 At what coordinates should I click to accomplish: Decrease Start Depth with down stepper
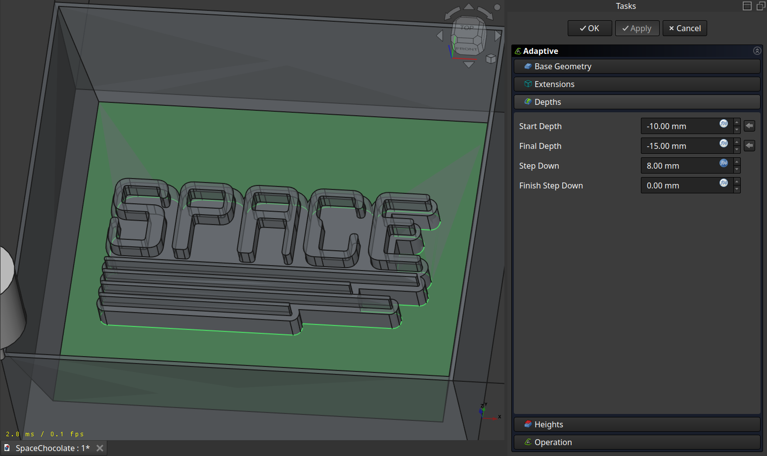(x=737, y=130)
